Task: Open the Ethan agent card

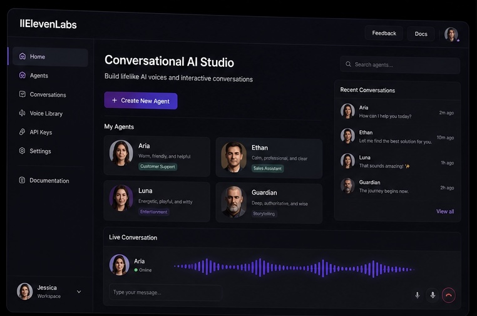Action: click(x=269, y=158)
